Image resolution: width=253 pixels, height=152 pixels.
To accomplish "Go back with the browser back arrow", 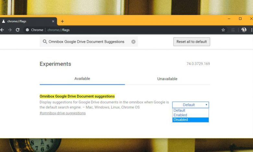I will 2,30.
